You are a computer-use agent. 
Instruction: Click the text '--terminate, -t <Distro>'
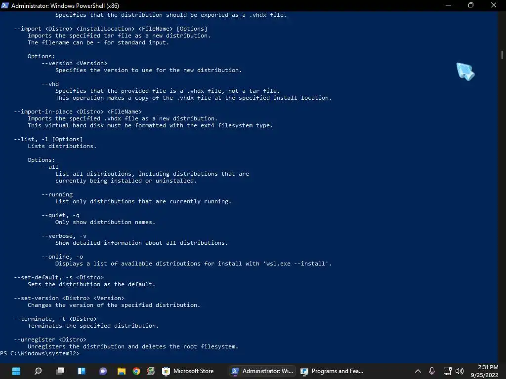click(x=55, y=319)
